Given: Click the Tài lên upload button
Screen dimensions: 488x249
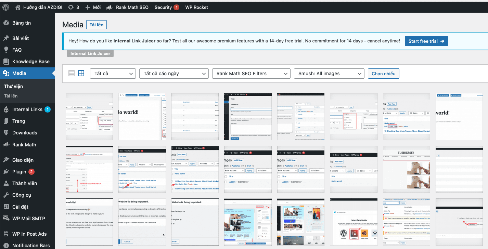Looking at the screenshot, I should click(x=97, y=25).
